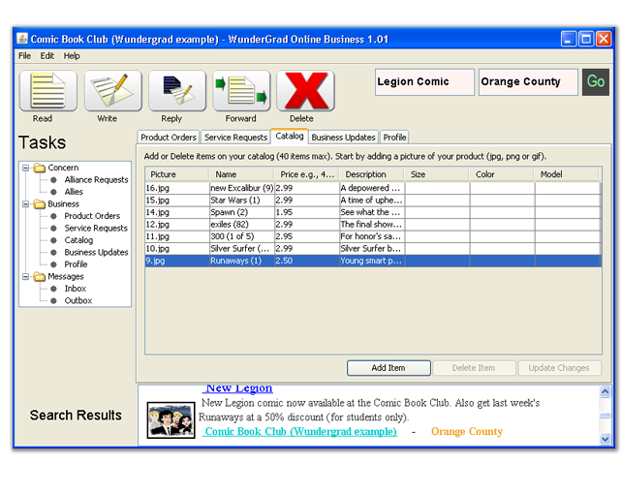Collapse the Business tree folder
This screenshot has height=494, width=621.
[26, 204]
